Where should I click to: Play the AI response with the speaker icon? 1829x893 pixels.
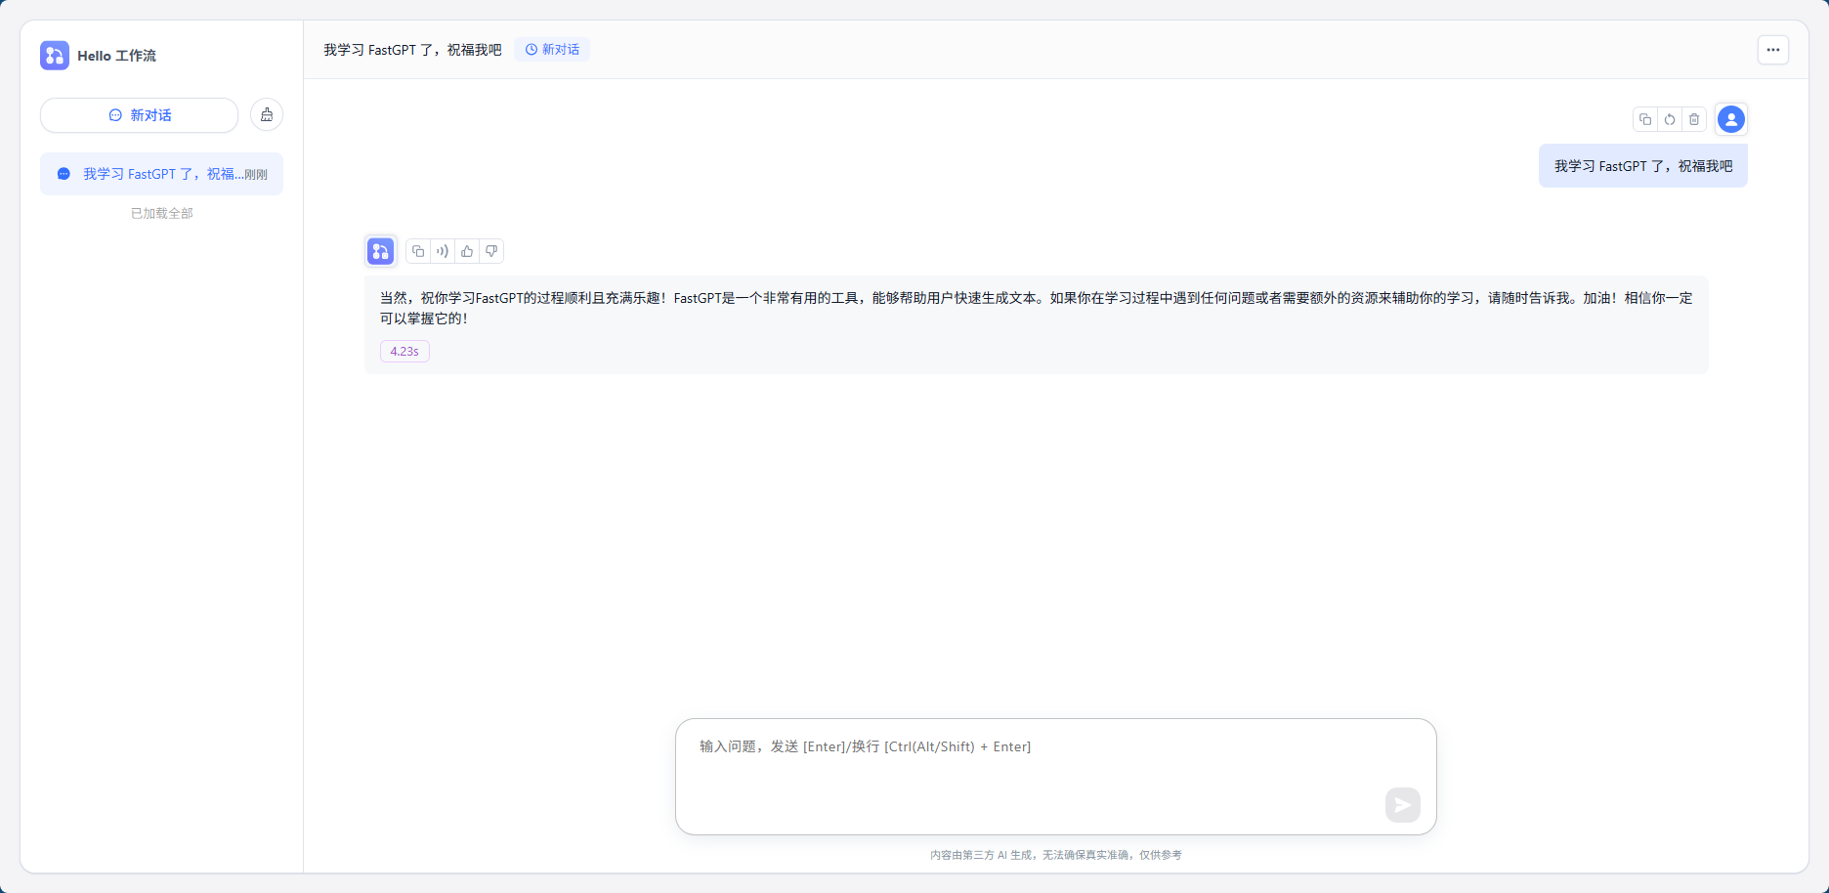point(443,251)
